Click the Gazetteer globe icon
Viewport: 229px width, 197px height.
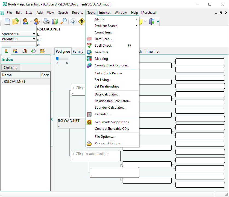(x=89, y=52)
